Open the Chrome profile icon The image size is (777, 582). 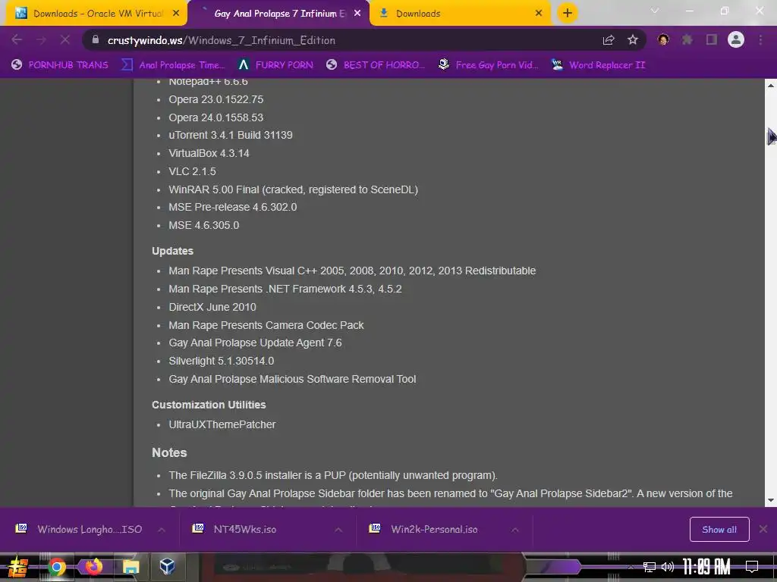pos(736,39)
